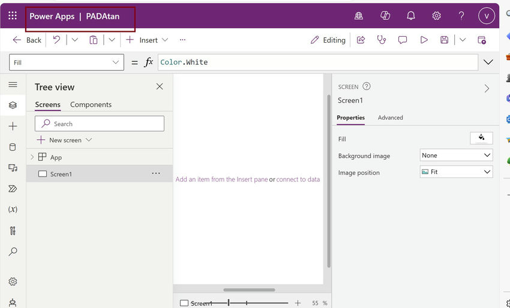Open the Comments speech bubble icon

pos(403,40)
